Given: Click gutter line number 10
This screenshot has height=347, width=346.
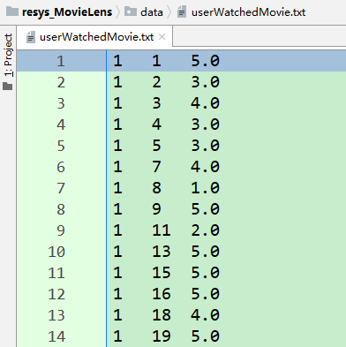Looking at the screenshot, I should pos(56,252).
